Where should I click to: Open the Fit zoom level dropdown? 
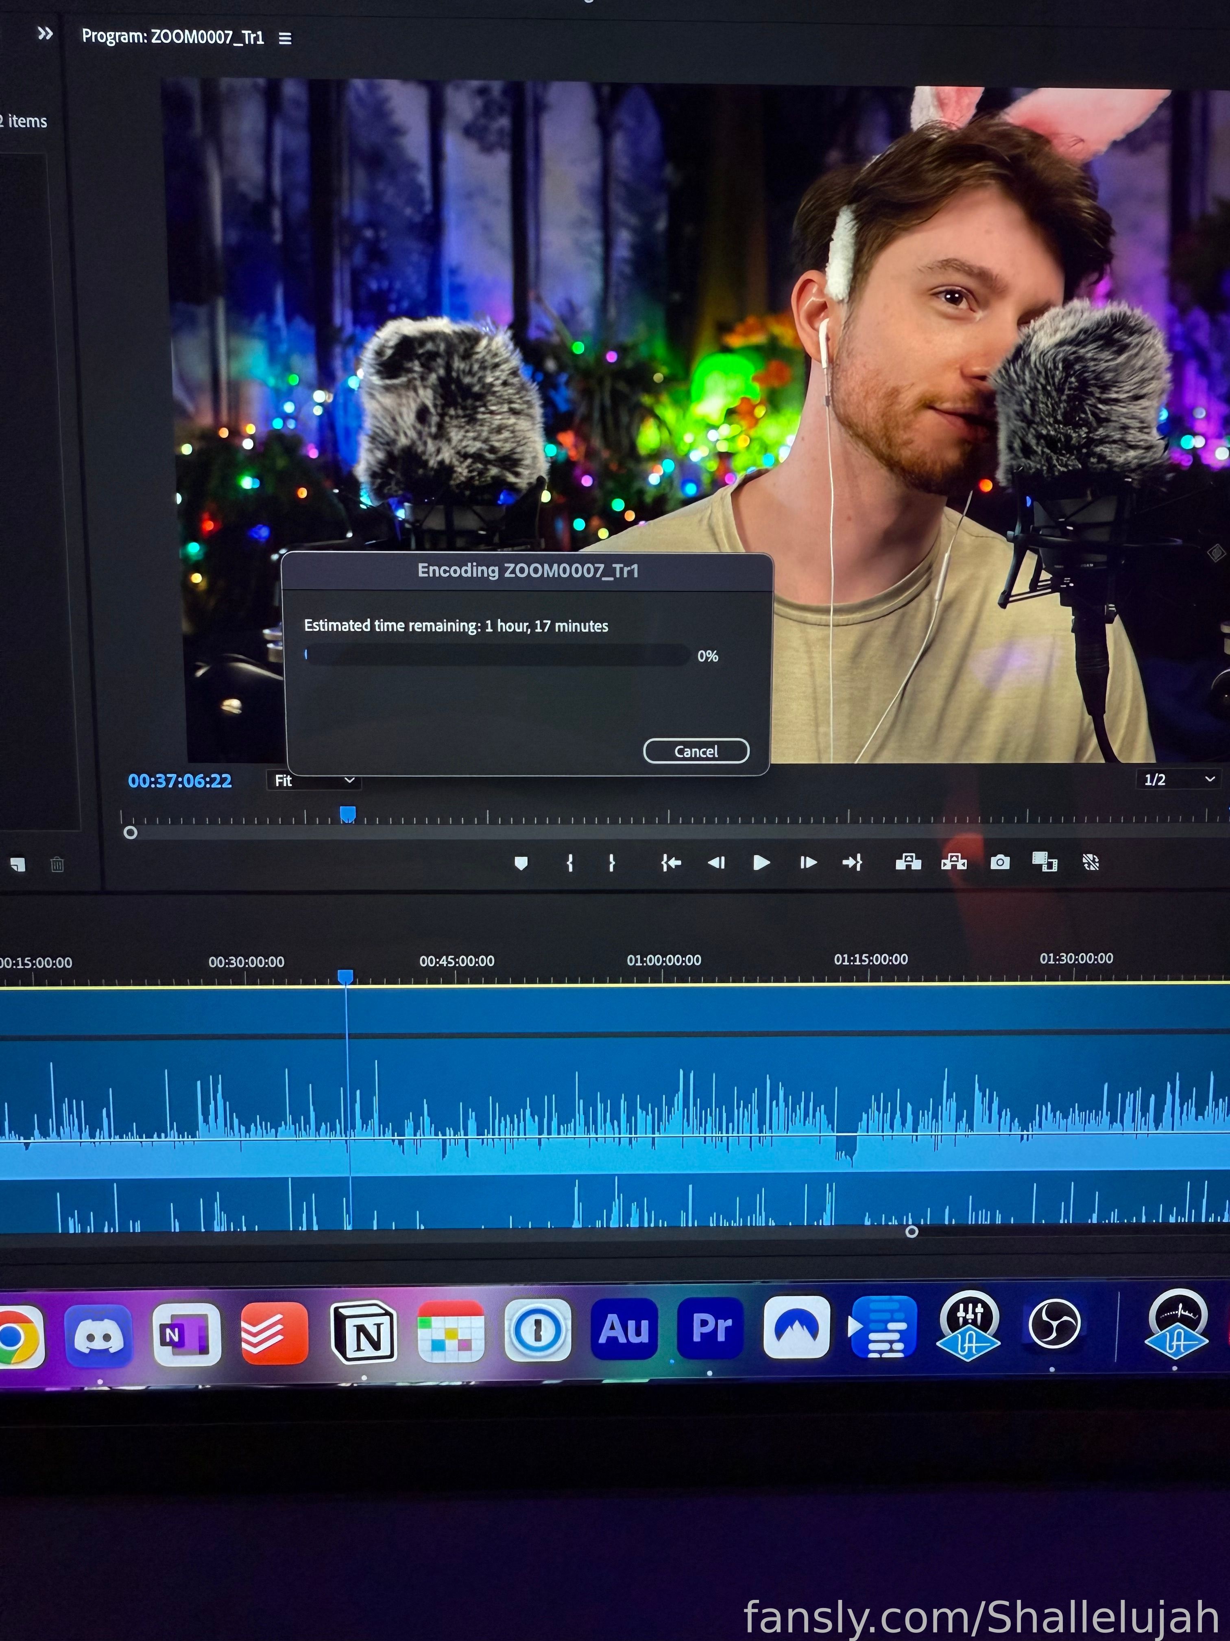point(314,781)
